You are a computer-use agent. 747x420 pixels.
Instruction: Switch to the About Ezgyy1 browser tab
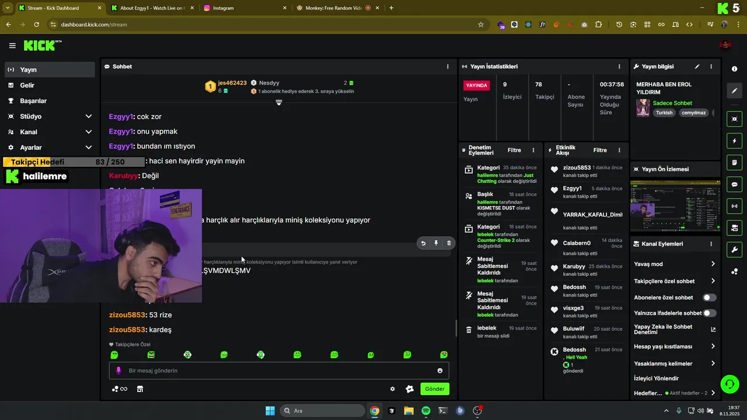[152, 8]
